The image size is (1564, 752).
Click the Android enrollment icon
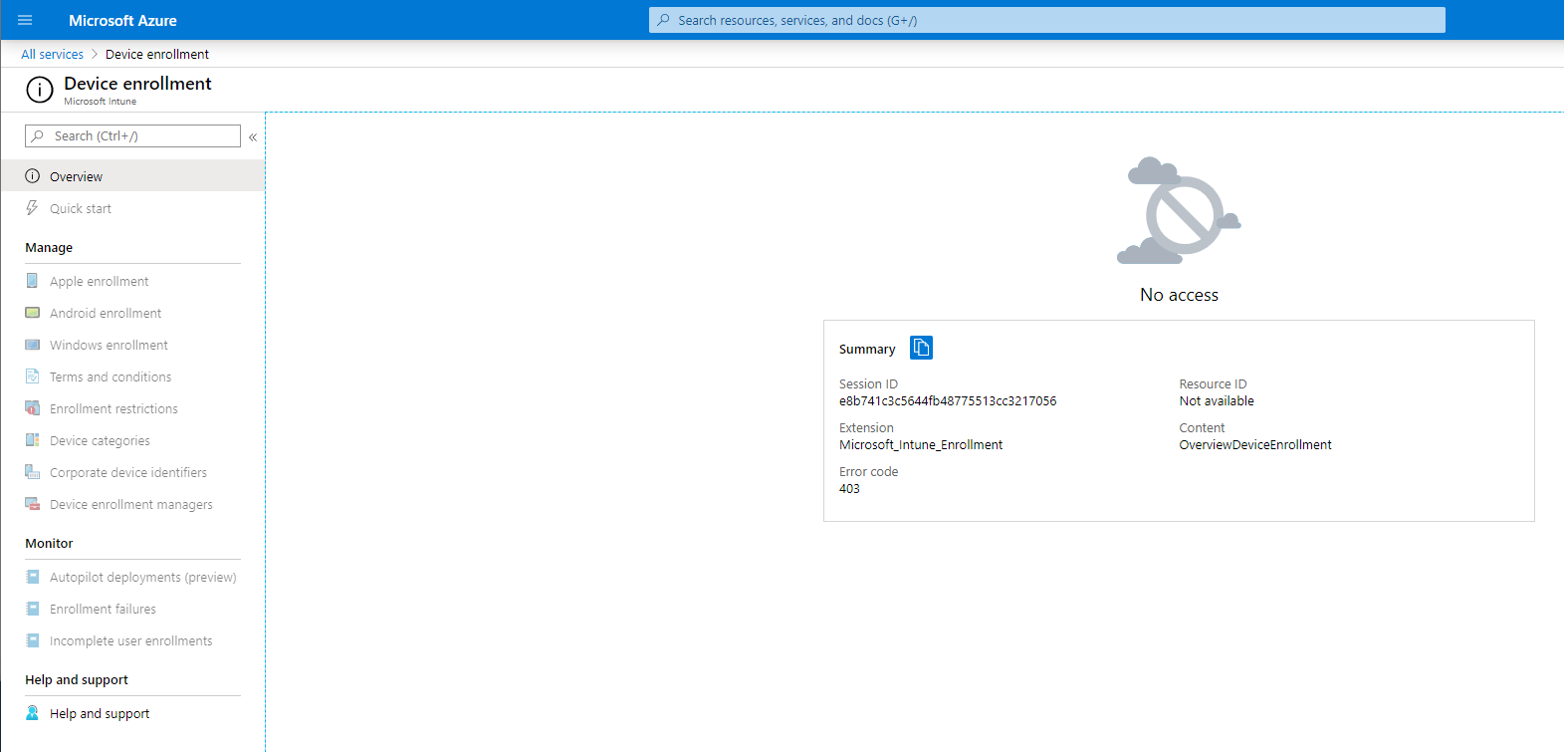click(32, 313)
